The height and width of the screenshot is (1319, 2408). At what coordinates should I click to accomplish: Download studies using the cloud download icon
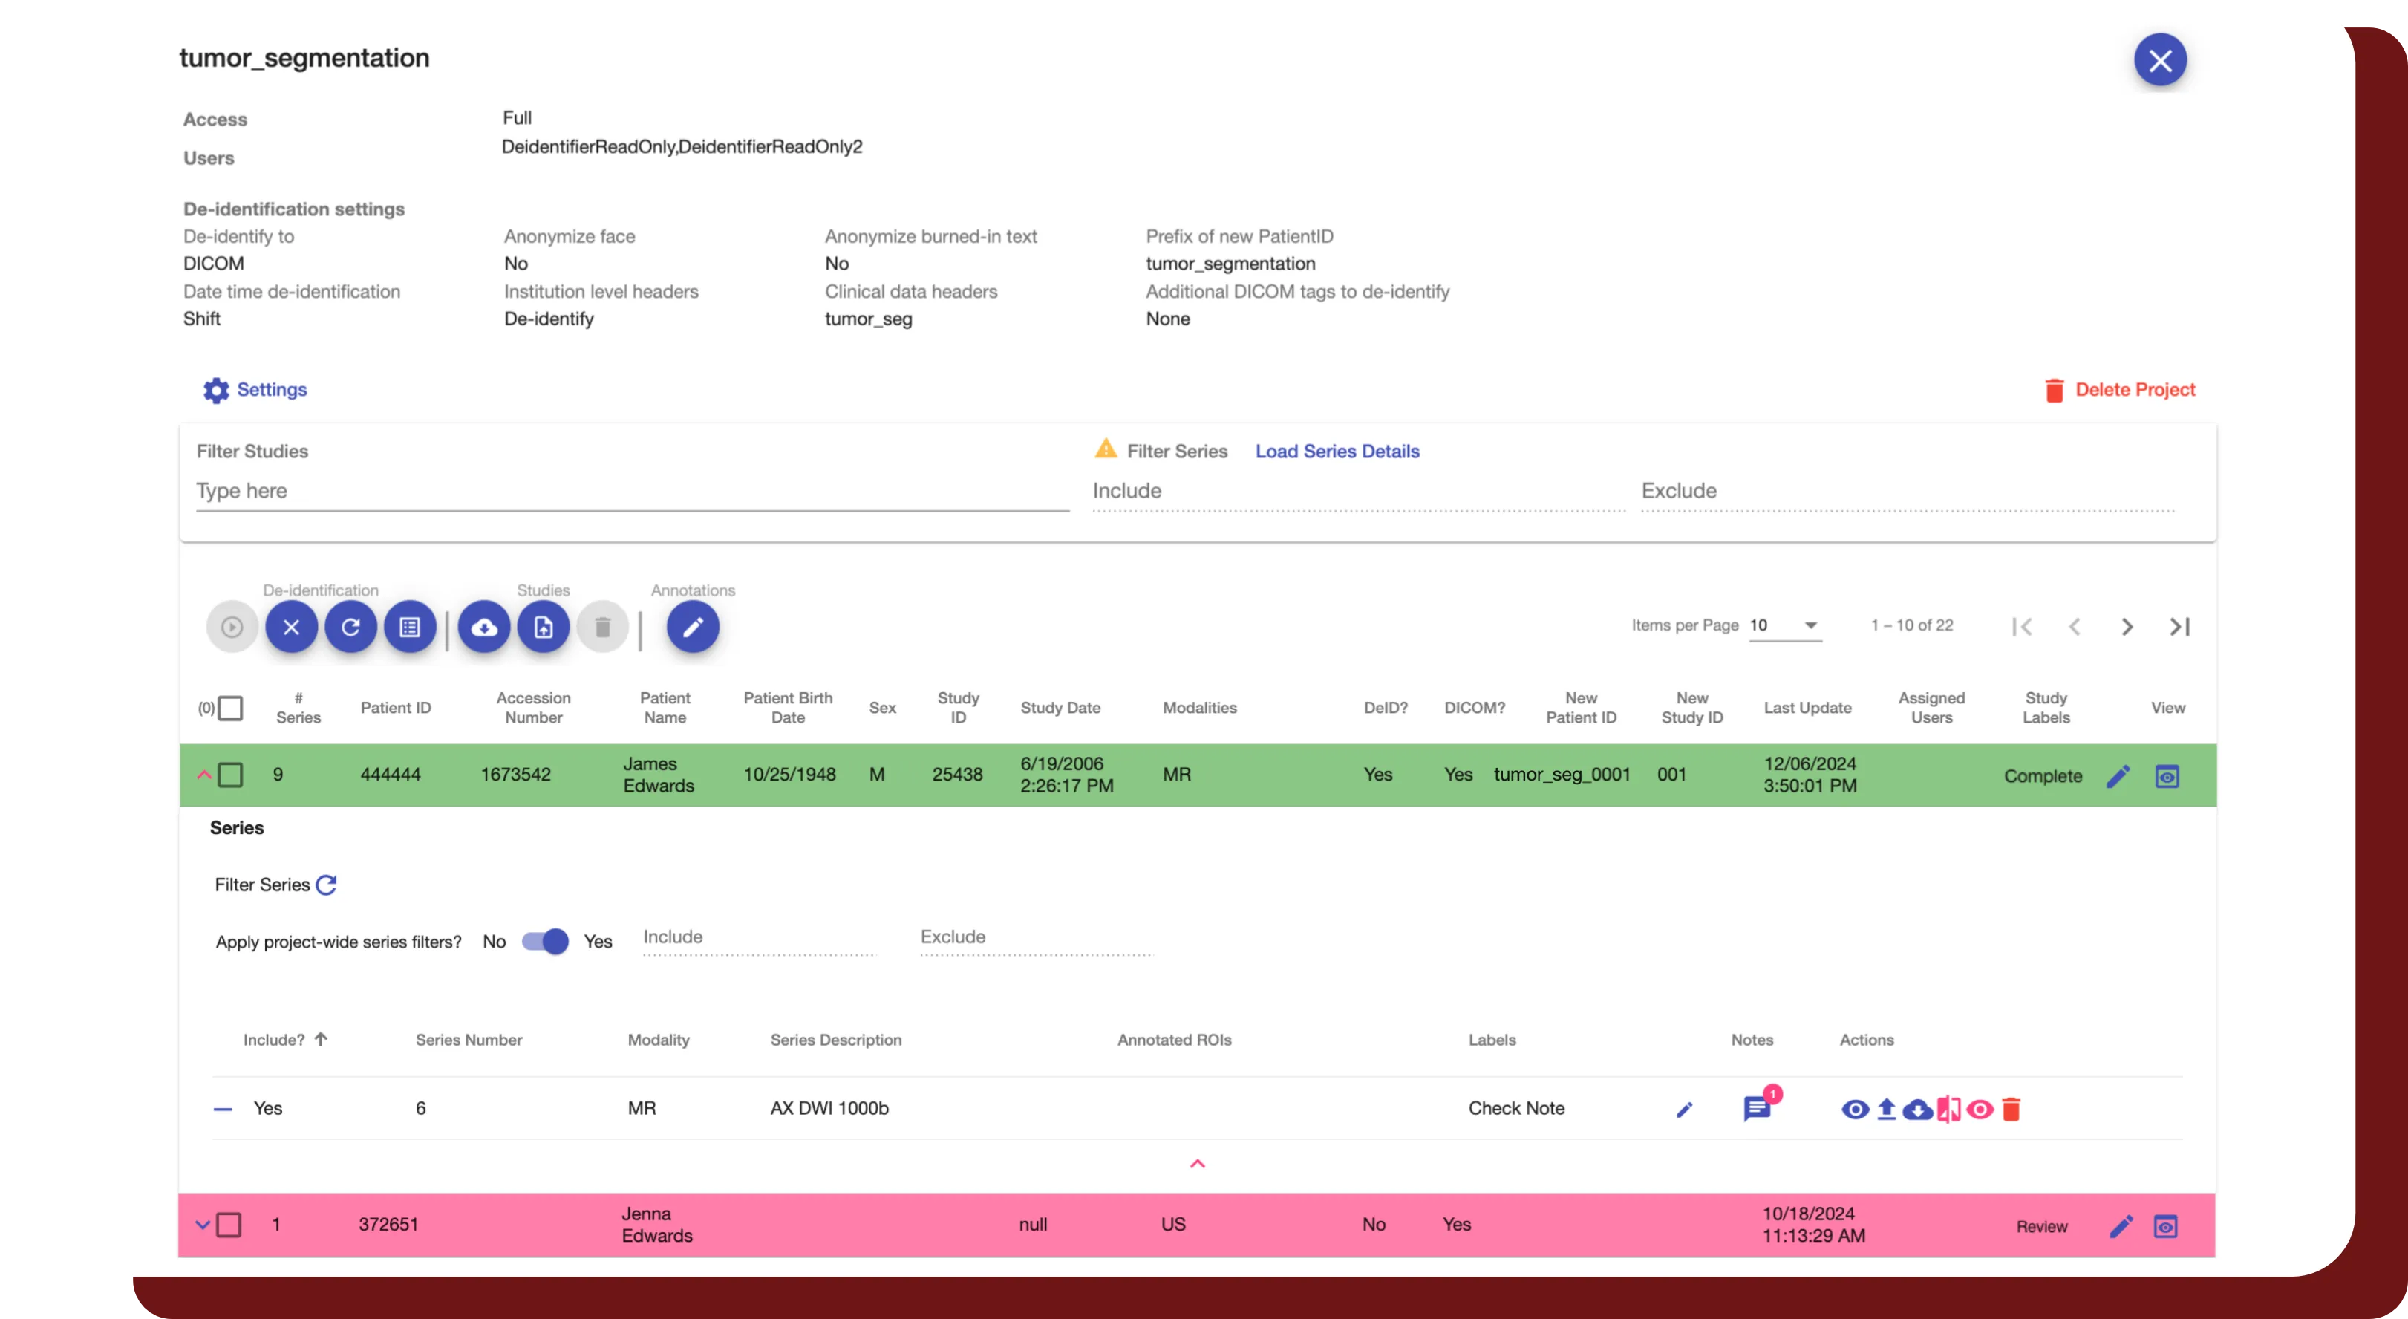click(484, 626)
